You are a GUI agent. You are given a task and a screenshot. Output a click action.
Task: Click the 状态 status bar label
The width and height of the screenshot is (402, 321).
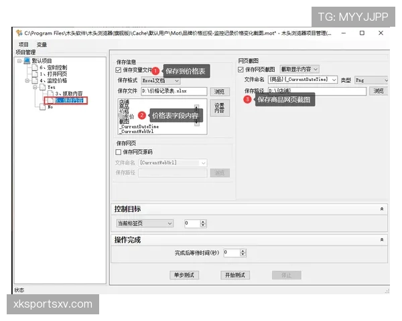tap(19, 290)
